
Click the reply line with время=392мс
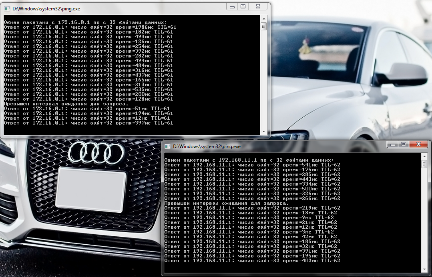(x=88, y=51)
